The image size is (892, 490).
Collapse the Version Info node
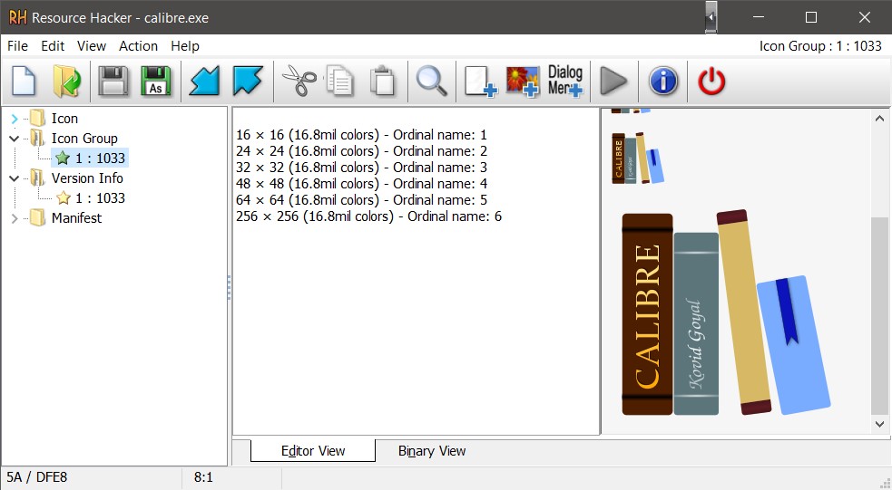tap(15, 178)
